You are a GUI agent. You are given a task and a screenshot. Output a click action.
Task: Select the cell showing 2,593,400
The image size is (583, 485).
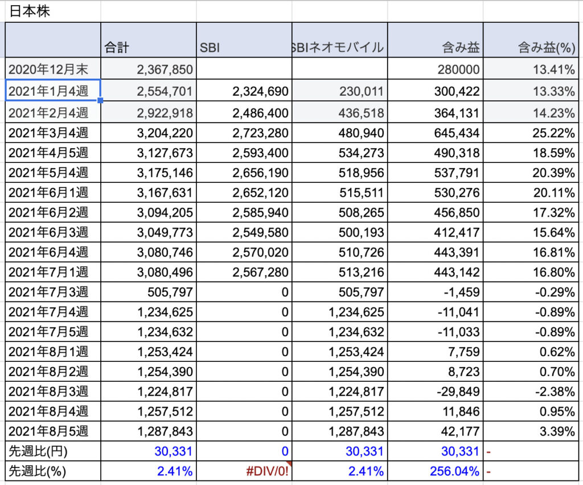click(244, 153)
